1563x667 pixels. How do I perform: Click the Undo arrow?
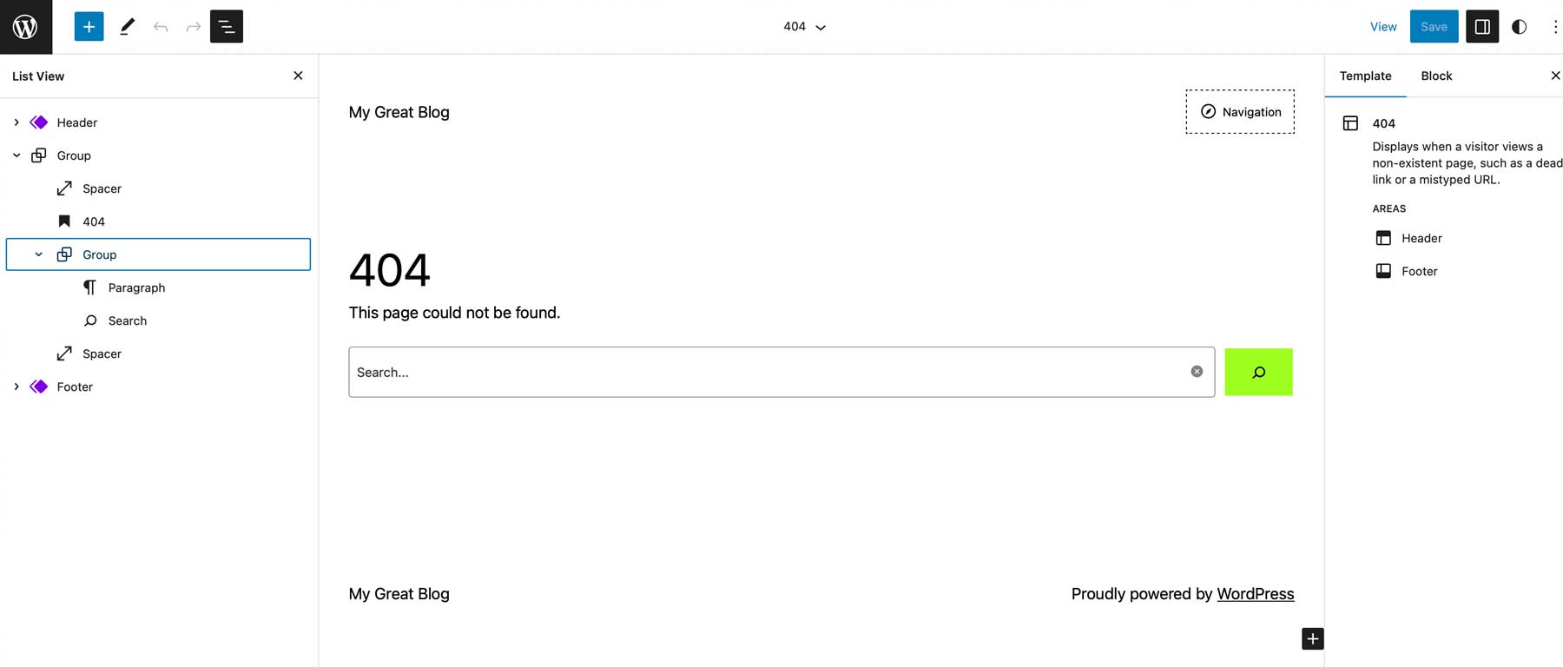tap(161, 26)
